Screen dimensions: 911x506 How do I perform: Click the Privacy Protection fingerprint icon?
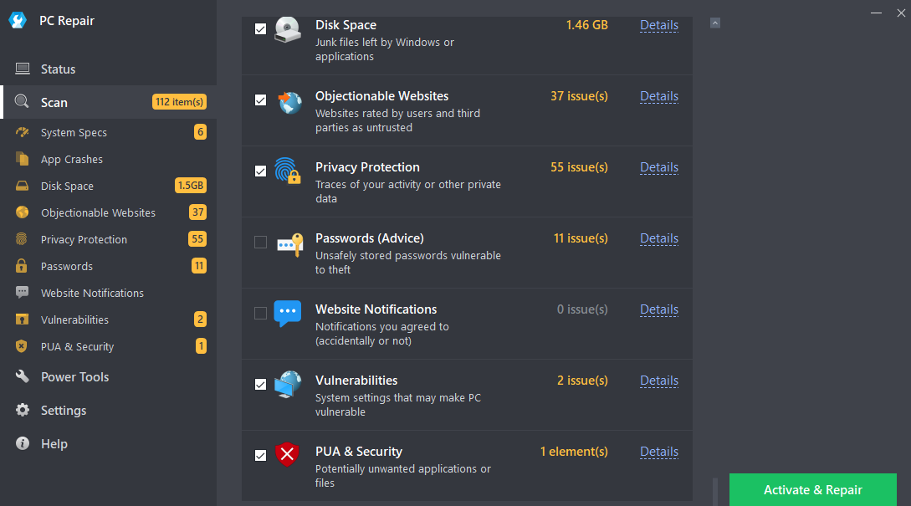(x=288, y=171)
